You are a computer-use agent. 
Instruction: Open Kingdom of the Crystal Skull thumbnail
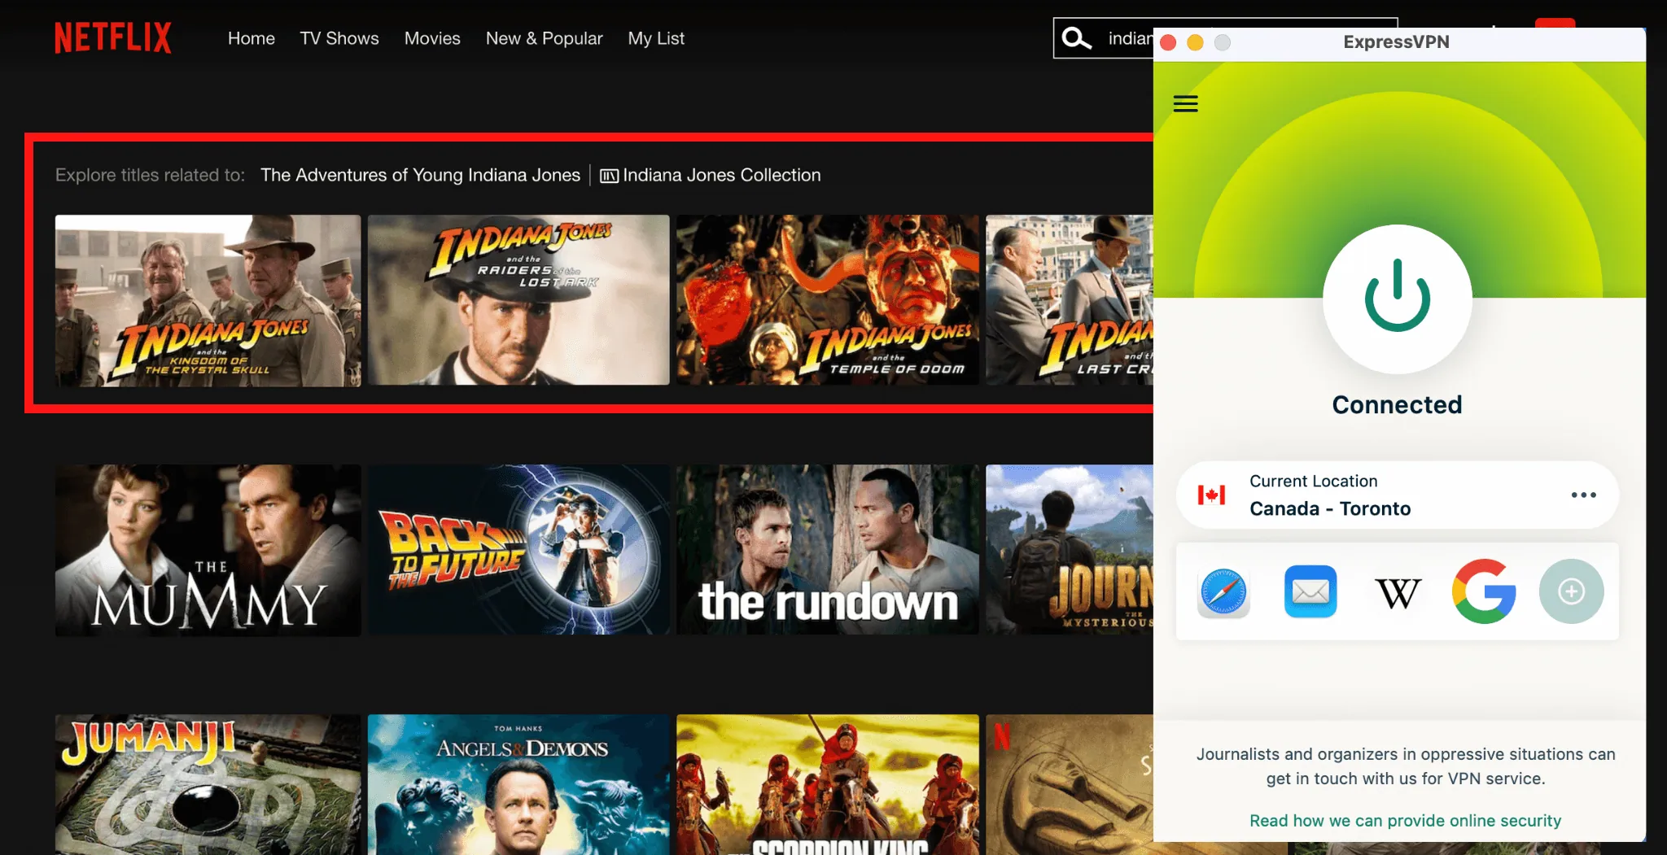point(208,300)
